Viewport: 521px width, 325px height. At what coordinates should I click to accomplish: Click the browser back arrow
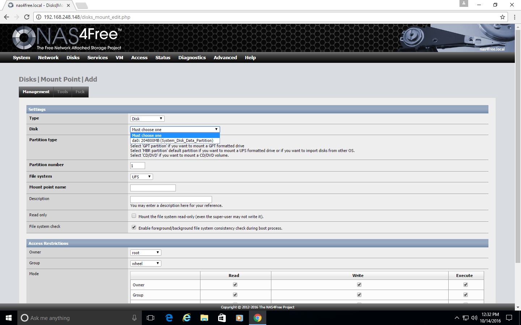tap(7, 17)
